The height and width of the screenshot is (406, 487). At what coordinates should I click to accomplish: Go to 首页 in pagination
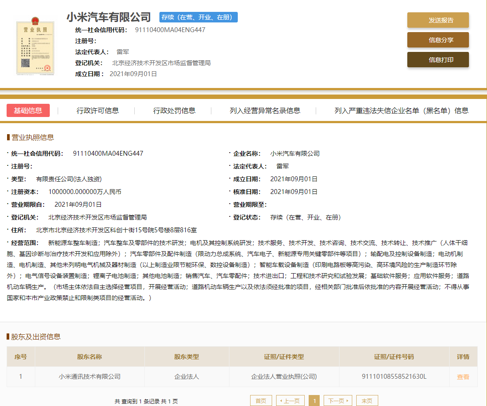point(261,401)
